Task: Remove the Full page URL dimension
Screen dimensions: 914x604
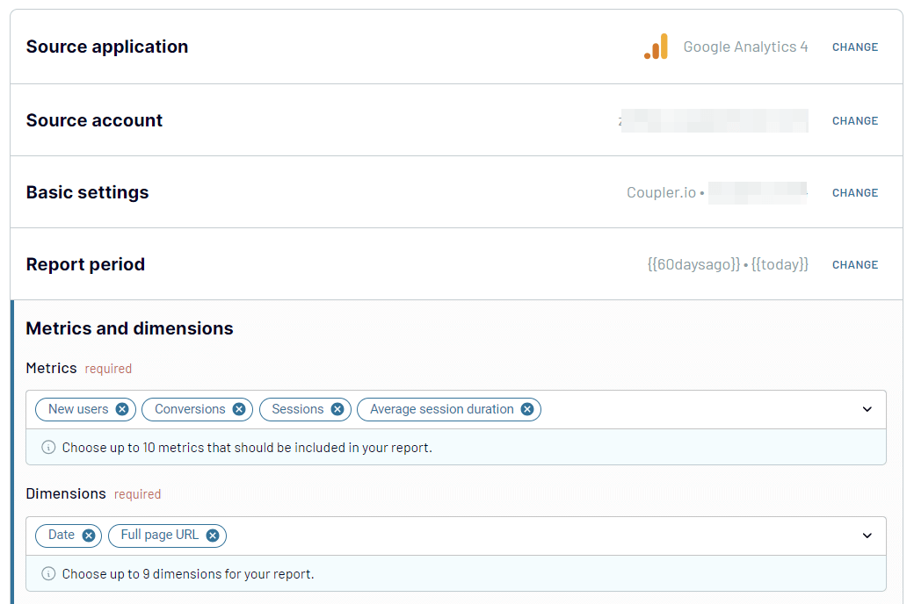Action: click(x=213, y=536)
